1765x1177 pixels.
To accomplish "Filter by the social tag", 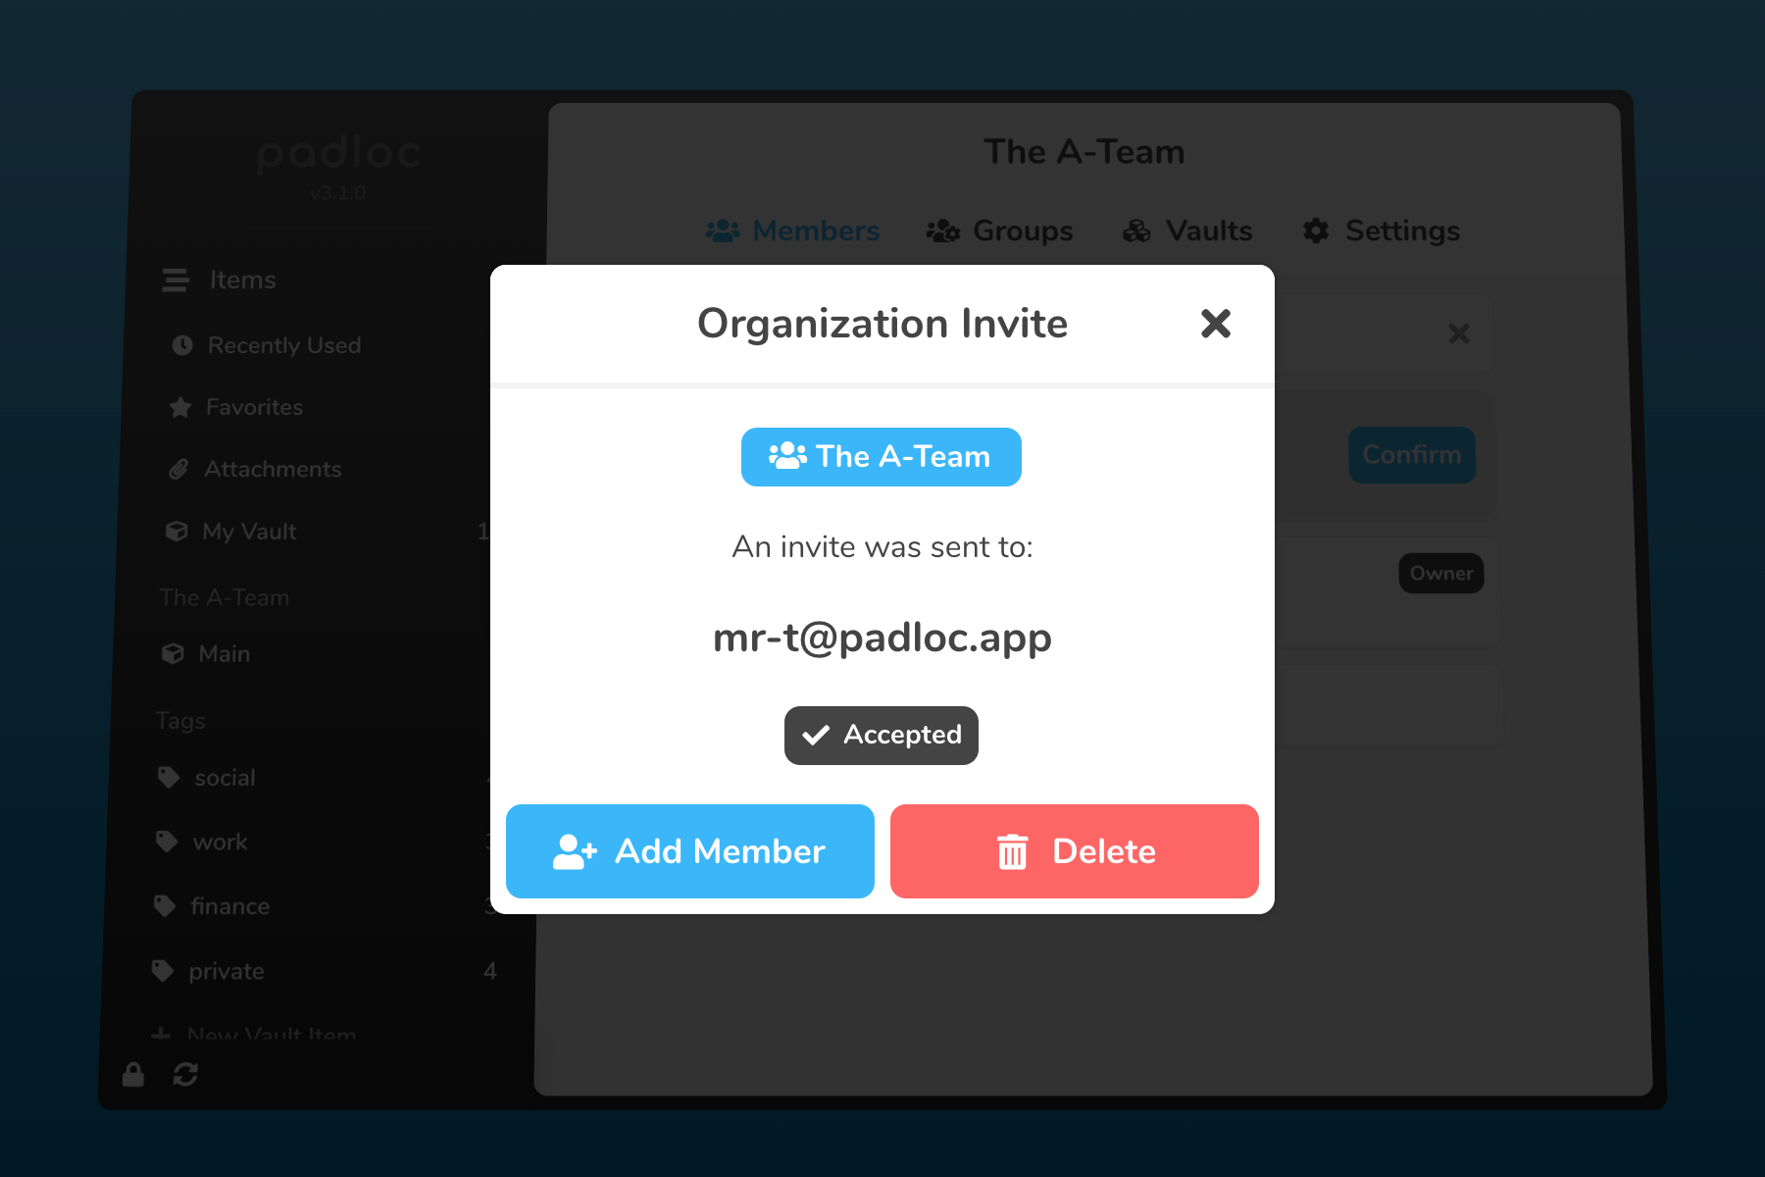I will coord(225,778).
